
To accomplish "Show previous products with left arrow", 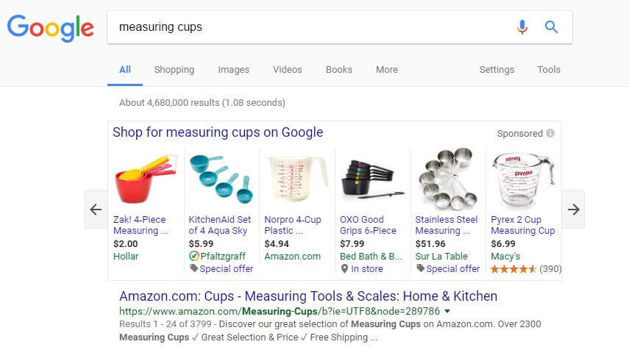I will [x=96, y=210].
